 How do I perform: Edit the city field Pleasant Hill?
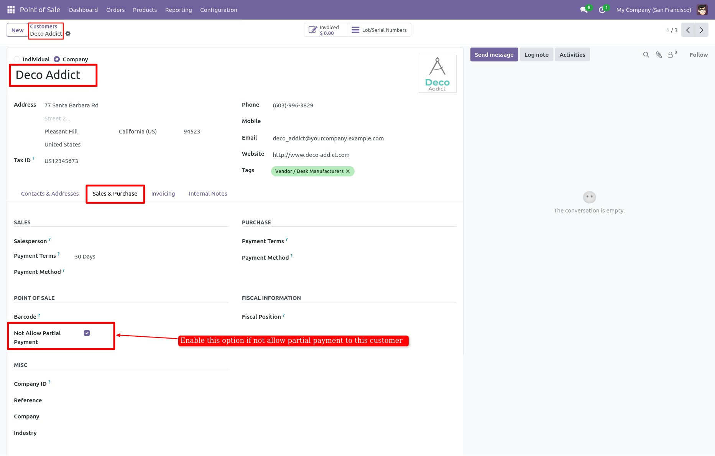(x=80, y=132)
